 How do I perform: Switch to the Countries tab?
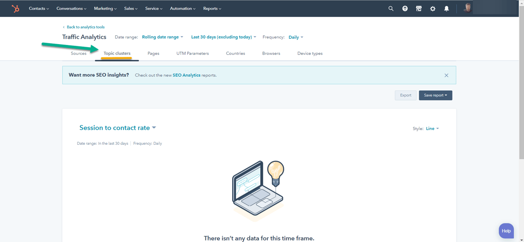tap(236, 53)
